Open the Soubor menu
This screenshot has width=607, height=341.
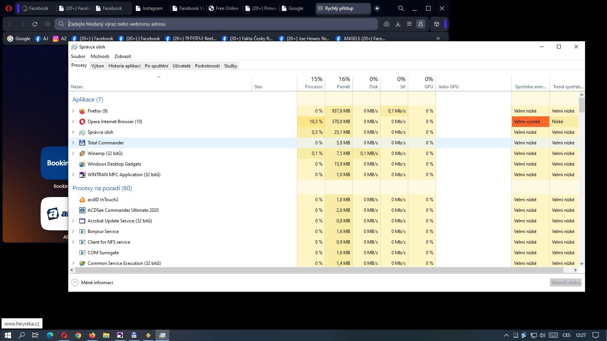tap(78, 56)
